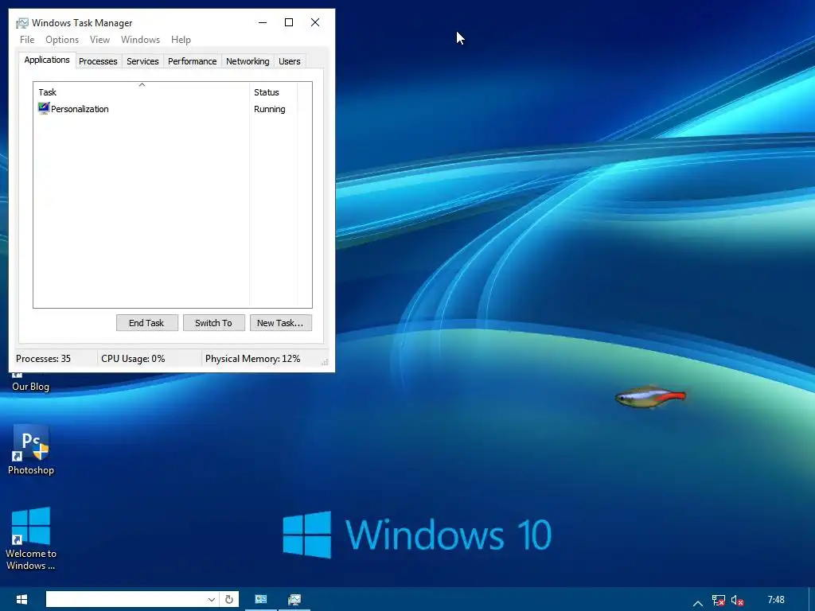815x611 pixels.
Task: Close the Windows Task Manager window
Action: pos(315,22)
